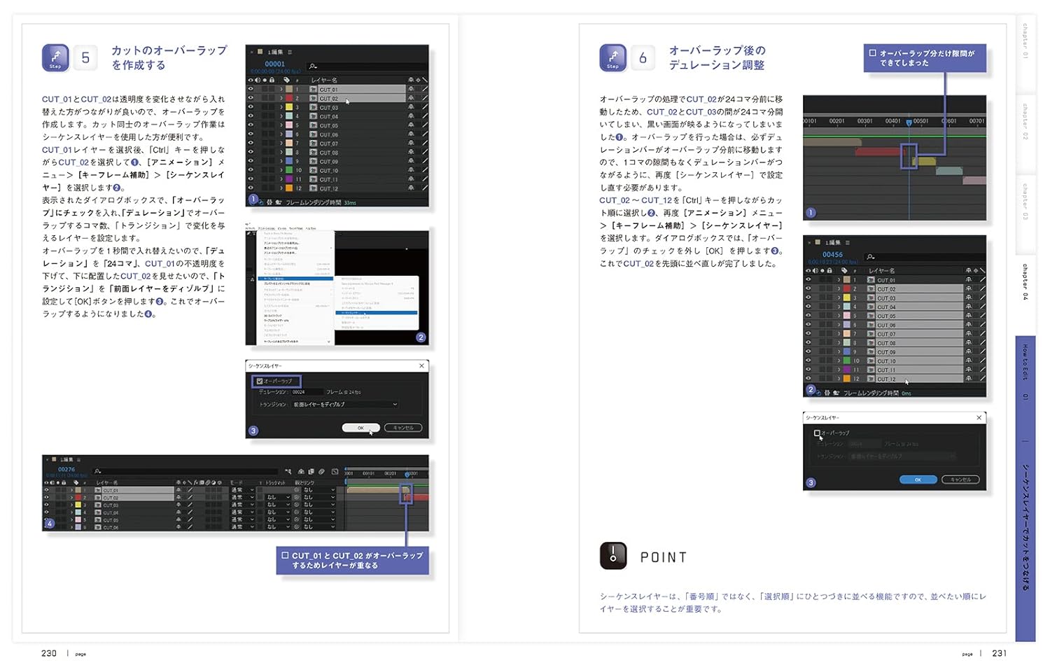Click white OK button in step 5 sequence dialog

(361, 428)
